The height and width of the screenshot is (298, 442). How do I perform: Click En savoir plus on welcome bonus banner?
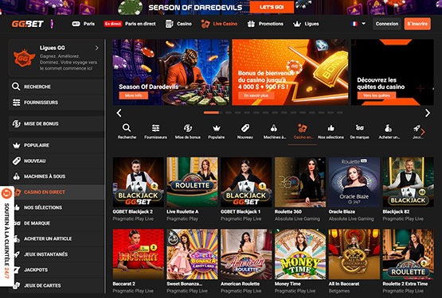click(x=256, y=95)
